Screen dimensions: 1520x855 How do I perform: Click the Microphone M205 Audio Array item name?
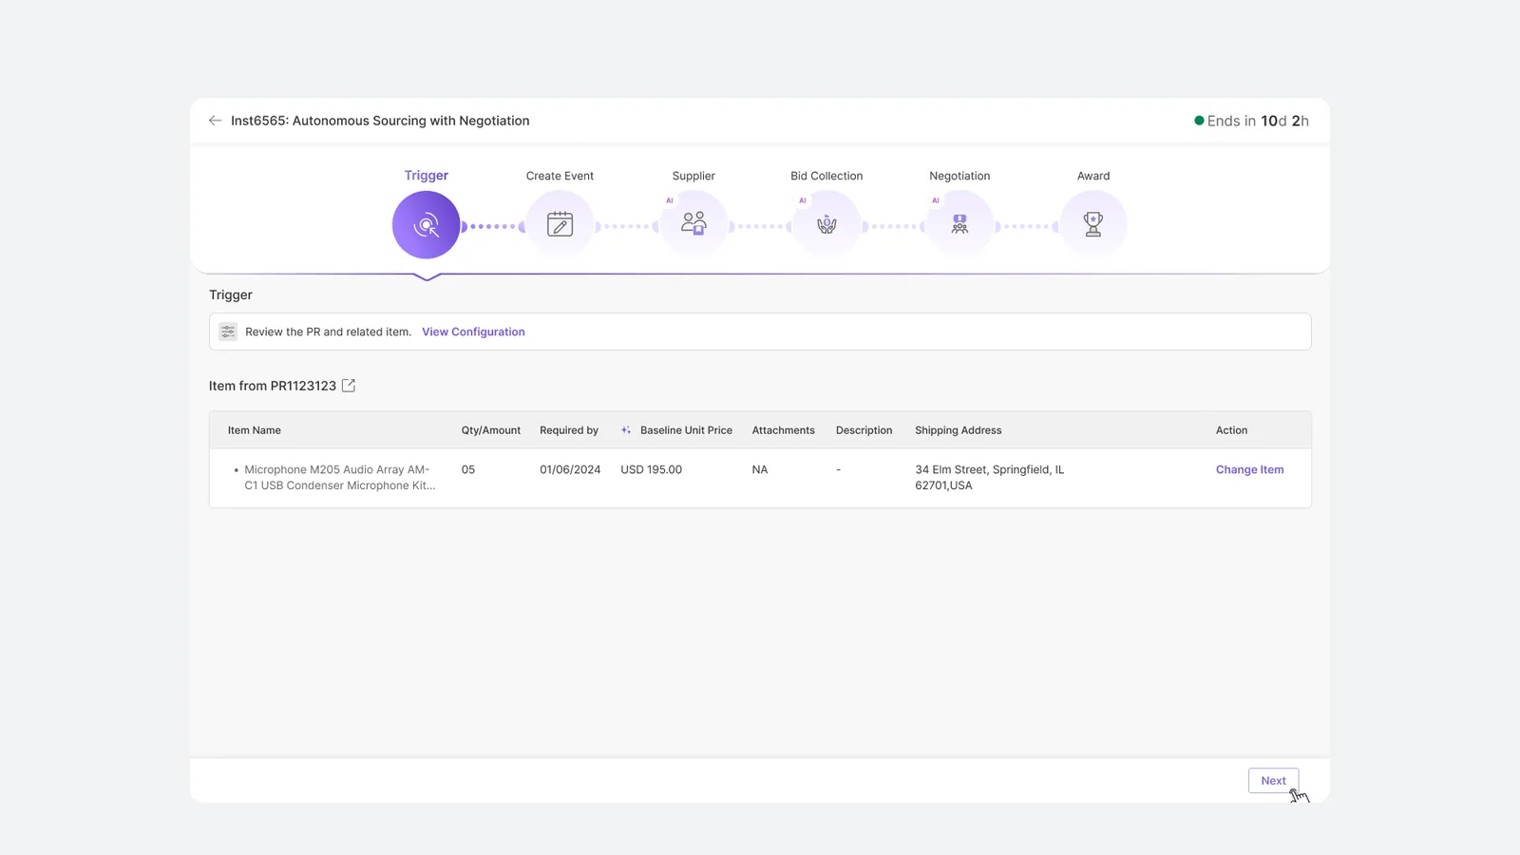[x=339, y=478]
